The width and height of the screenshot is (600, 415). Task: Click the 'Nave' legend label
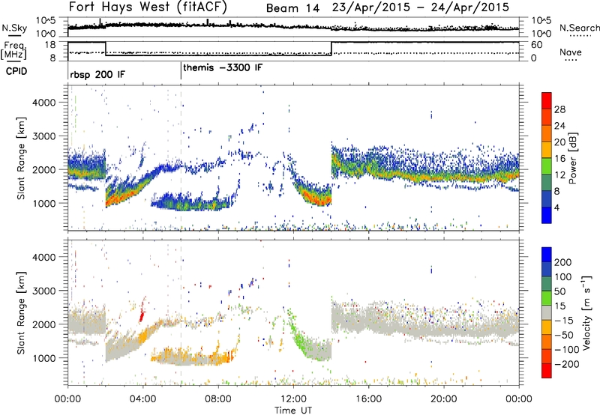pyautogui.click(x=571, y=52)
